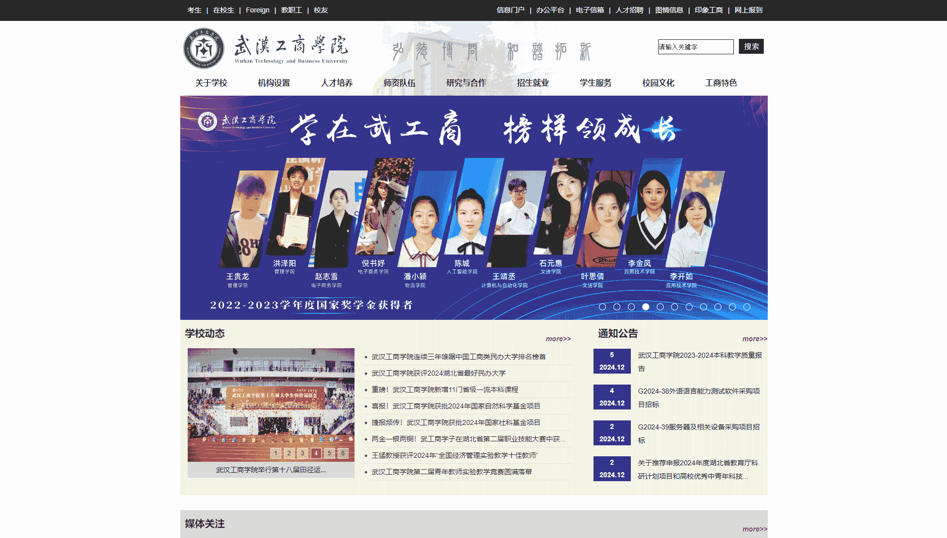947x538 pixels.
Task: Open news about 2024年国家社科基金项目
Action: (456, 422)
